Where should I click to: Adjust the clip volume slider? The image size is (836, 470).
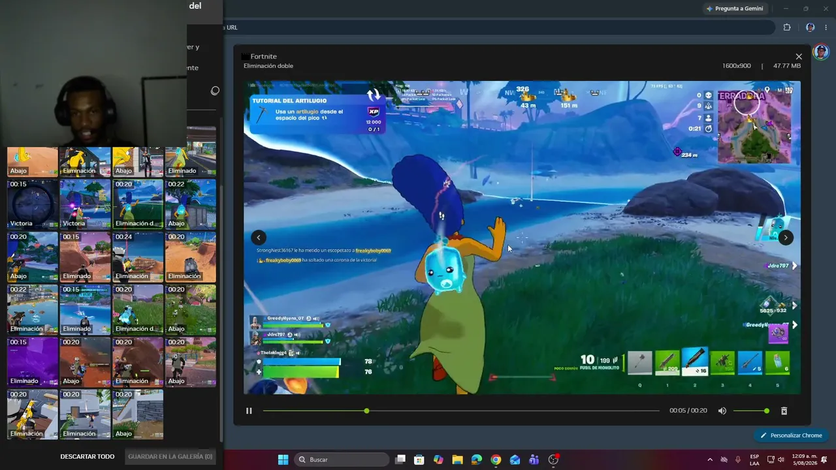(x=750, y=411)
